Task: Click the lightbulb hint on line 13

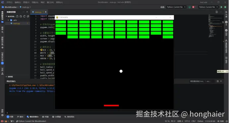Action: coord(41,50)
